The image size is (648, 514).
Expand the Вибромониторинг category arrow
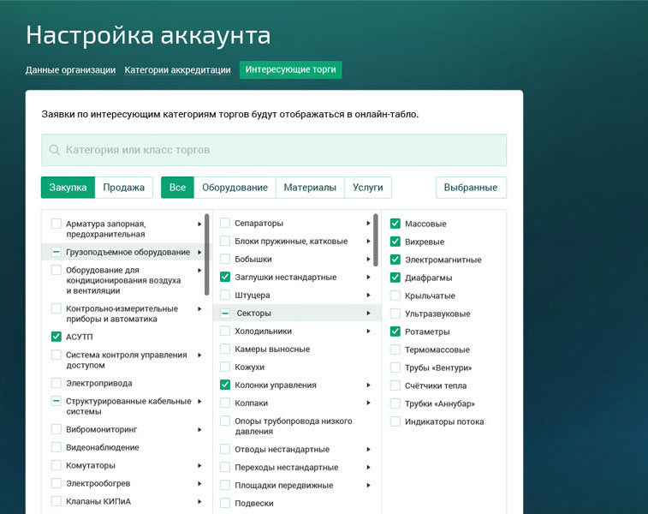coord(199,429)
